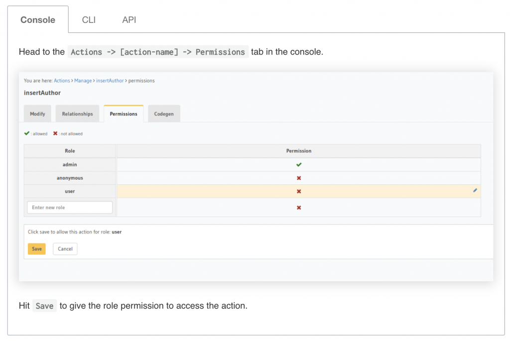Image resolution: width=510 pixels, height=341 pixels.
Task: Click the red X in the user row
Action: pos(299,192)
